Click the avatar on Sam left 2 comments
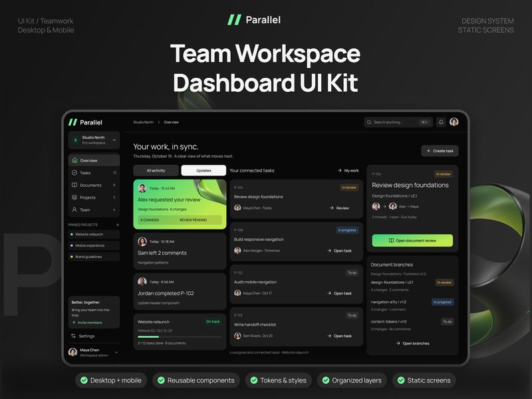 tap(142, 241)
